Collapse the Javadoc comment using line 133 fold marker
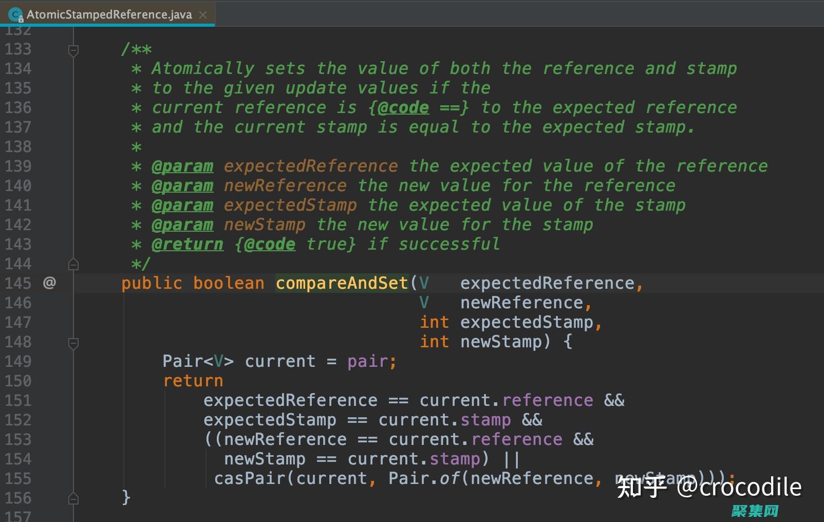 (x=73, y=50)
